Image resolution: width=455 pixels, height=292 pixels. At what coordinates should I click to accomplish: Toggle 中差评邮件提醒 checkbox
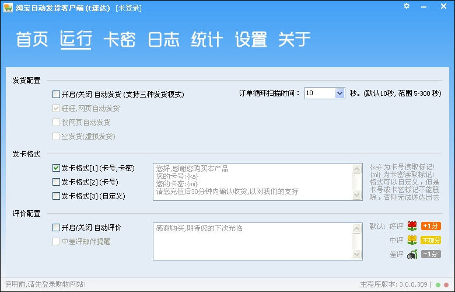(56, 241)
